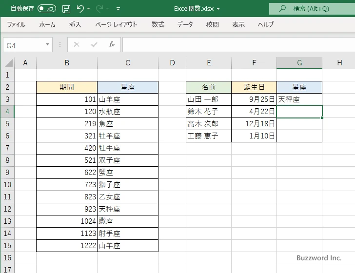The image size is (355, 273).
Task: Open the データ tab
Action: pyautogui.click(x=185, y=24)
